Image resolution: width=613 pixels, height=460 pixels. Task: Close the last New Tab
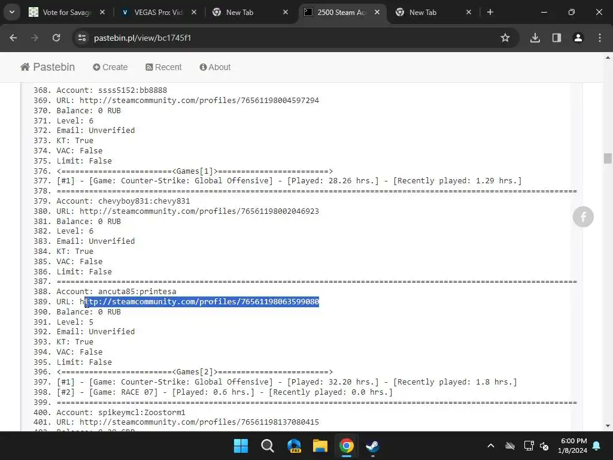[x=468, y=13]
